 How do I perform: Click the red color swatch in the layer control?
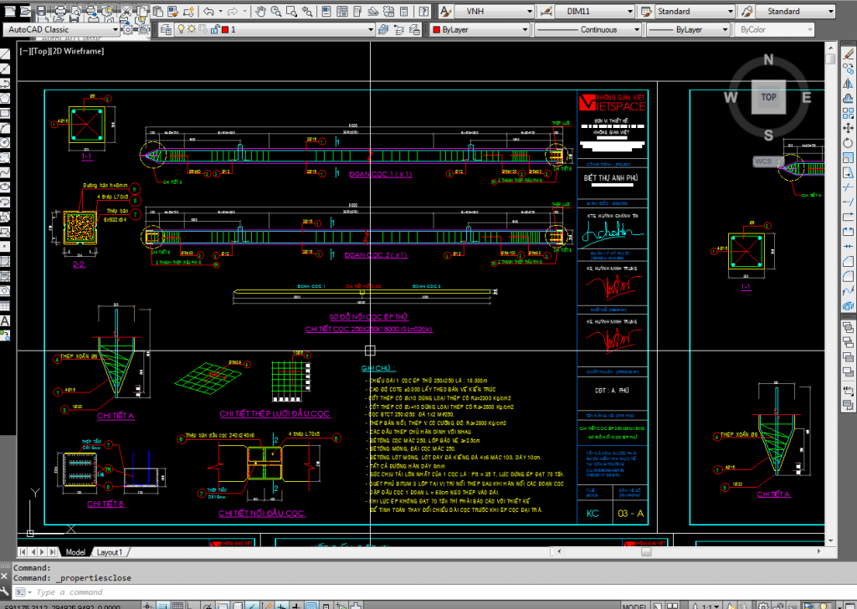(224, 30)
